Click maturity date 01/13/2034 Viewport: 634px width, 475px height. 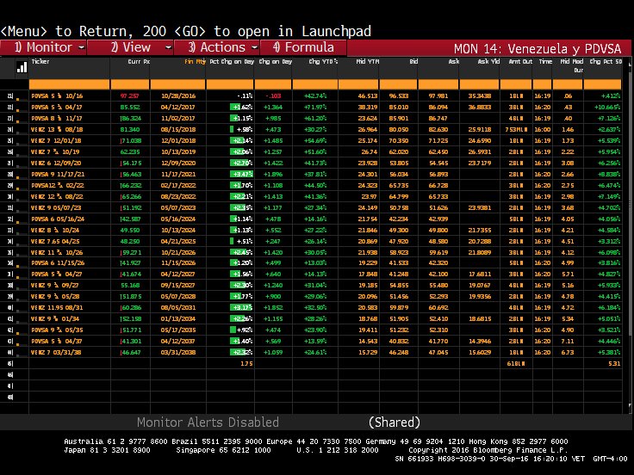tap(178, 318)
